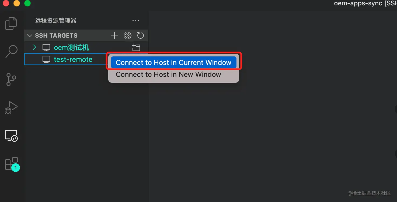Close the window with red button
The width and height of the screenshot is (397, 202).
click(6, 3)
